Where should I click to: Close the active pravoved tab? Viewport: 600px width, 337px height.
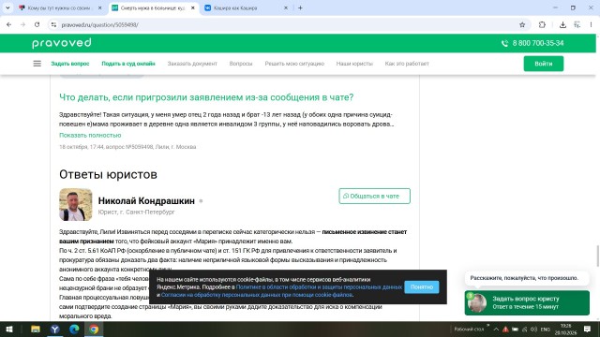[x=193, y=7]
